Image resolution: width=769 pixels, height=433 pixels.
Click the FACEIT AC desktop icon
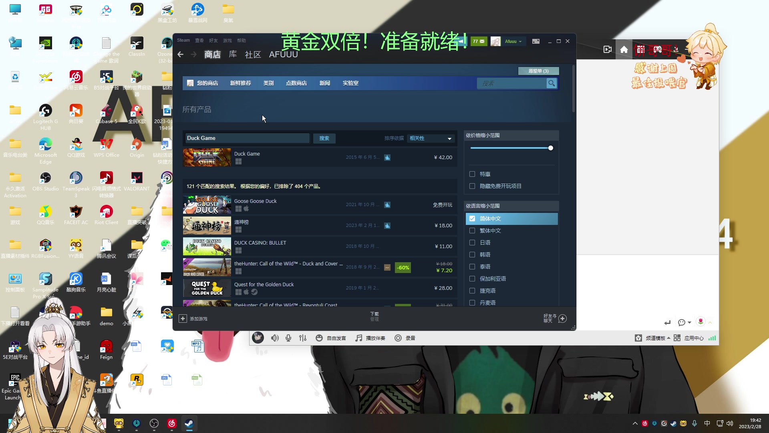[76, 215]
